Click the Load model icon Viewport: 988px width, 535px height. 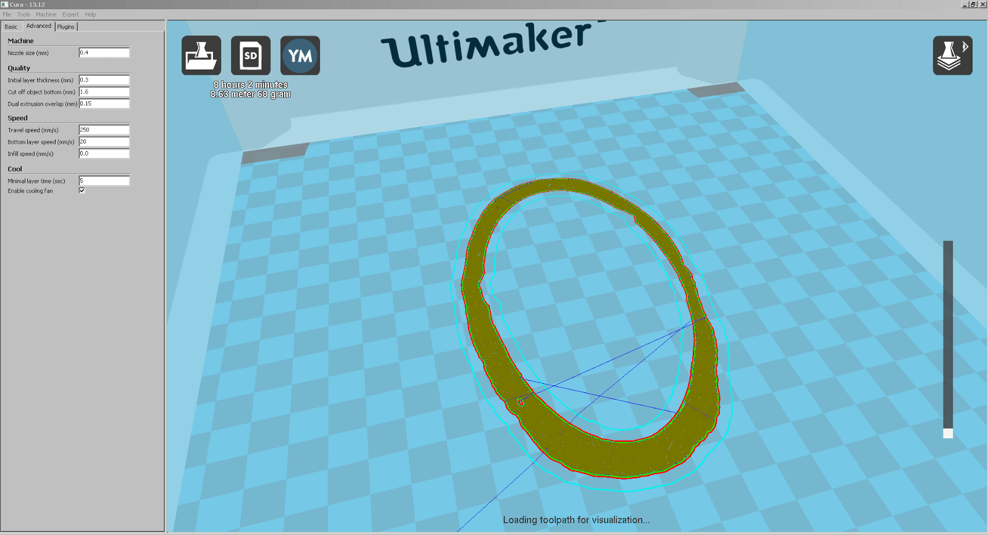(201, 56)
